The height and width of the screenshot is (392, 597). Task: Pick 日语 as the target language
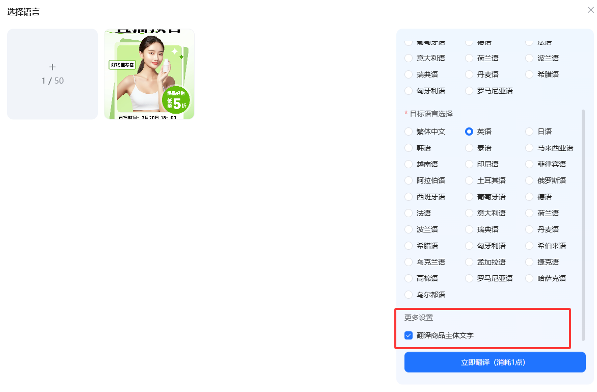pos(529,132)
